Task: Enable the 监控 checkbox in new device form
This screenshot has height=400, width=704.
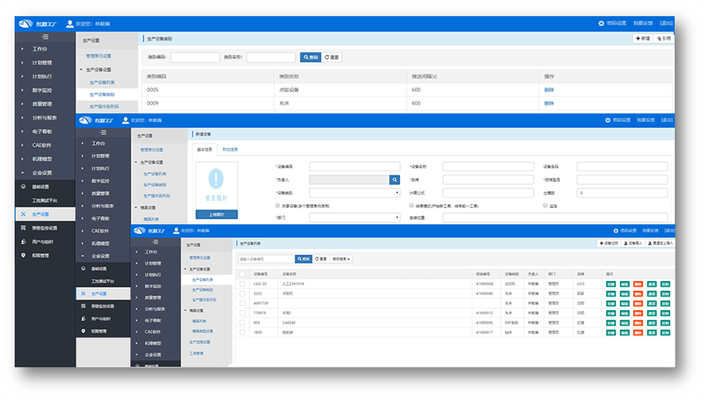Action: 545,205
